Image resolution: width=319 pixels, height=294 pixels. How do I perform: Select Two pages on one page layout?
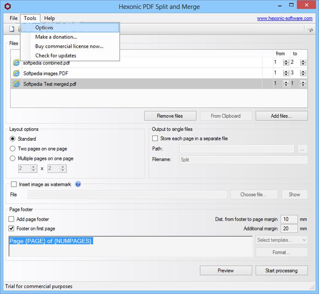point(13,149)
